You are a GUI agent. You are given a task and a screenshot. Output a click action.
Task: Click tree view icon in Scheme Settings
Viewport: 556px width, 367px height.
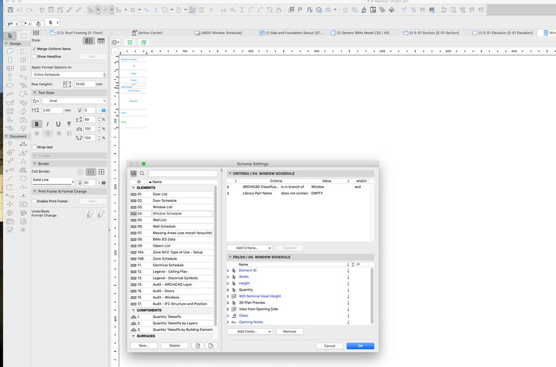coord(134,174)
